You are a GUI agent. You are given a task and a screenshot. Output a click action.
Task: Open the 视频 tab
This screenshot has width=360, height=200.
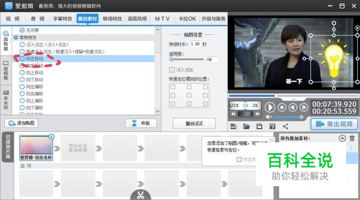(13, 19)
